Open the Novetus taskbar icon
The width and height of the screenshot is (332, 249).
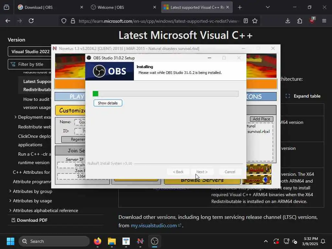140,241
